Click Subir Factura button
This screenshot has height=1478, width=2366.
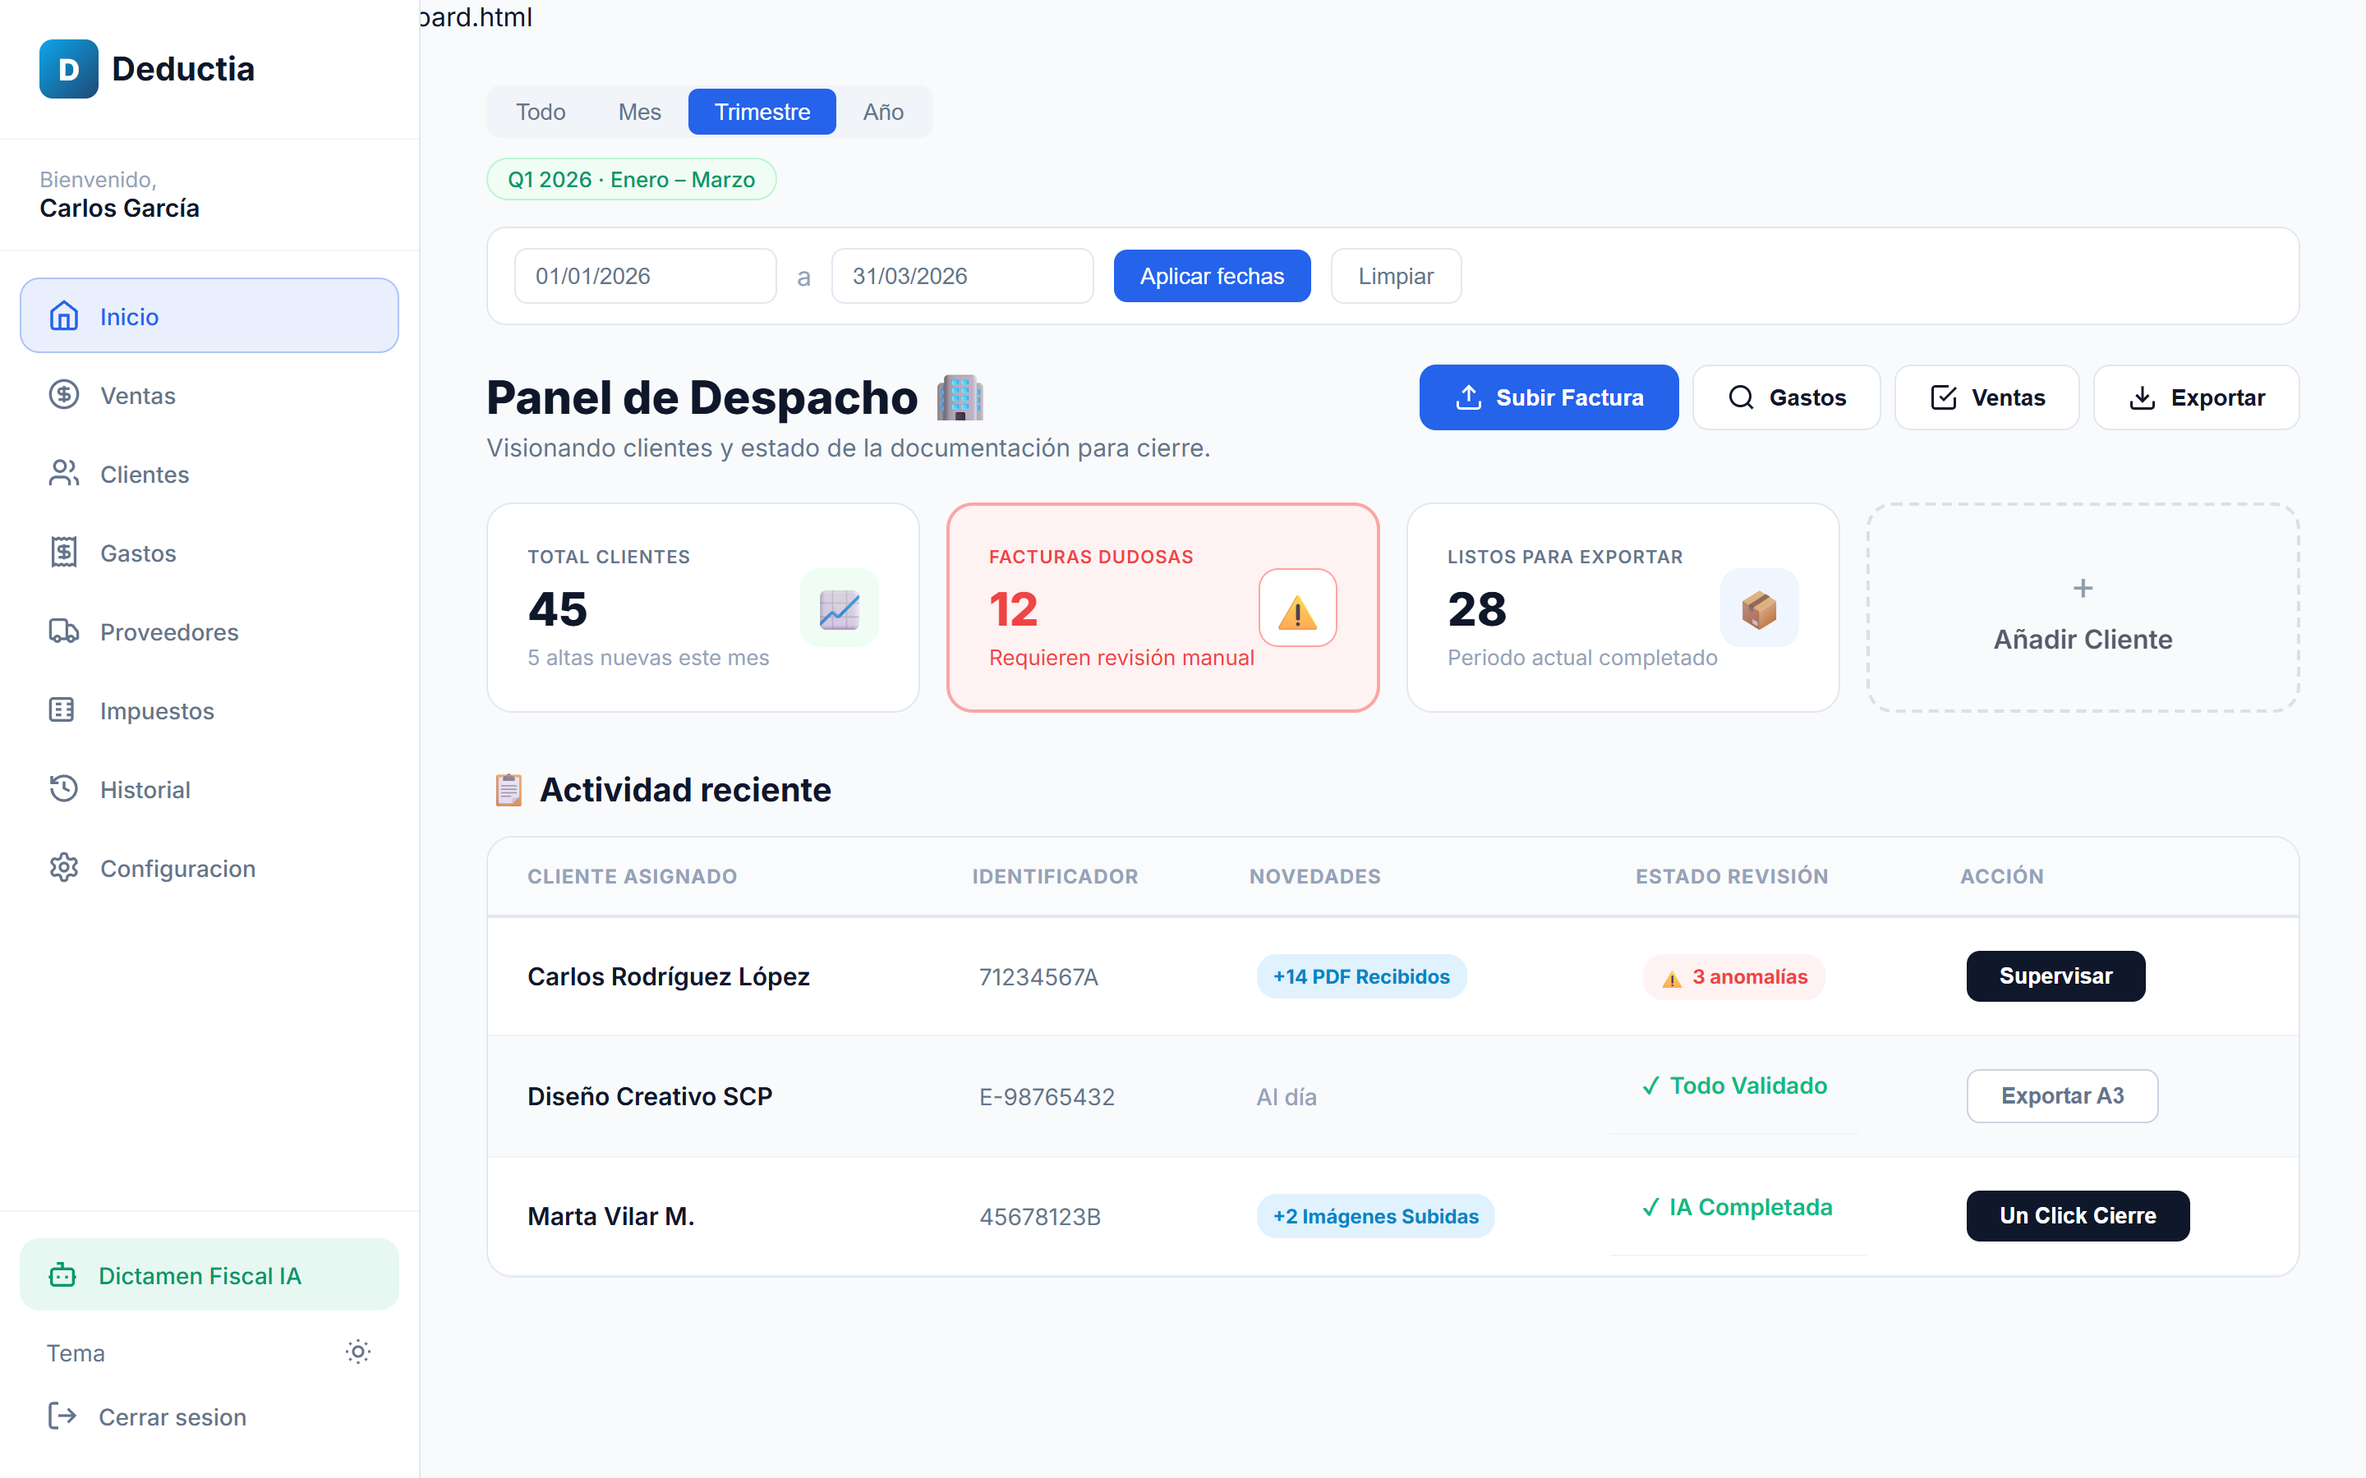(x=1548, y=398)
